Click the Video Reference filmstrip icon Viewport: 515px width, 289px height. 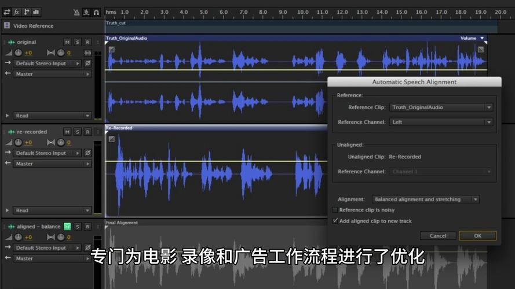pos(7,26)
